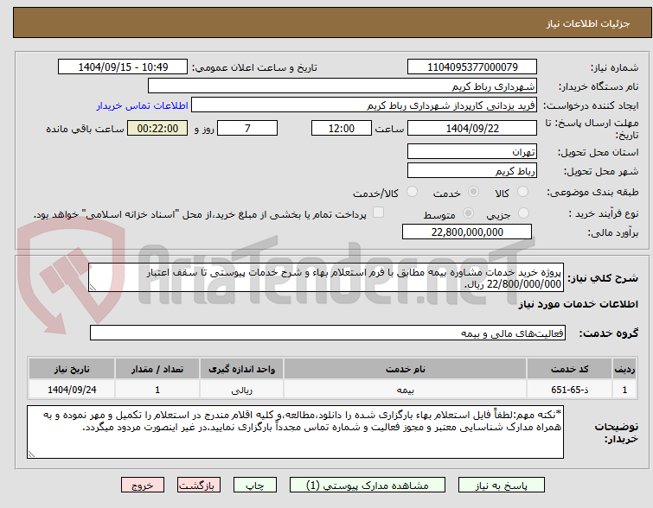The width and height of the screenshot is (653, 508).
Task: Click the service group field فعالیت‌های مالی و بیمه
Action: tap(328, 333)
